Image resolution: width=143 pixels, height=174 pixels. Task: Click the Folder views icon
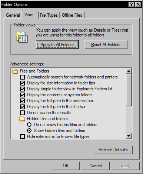(22, 37)
